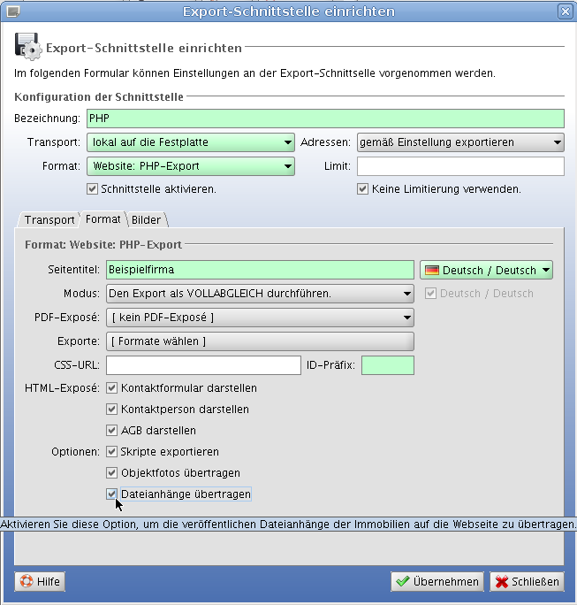
Task: Switch to the Bilder tab
Action: tap(147, 219)
